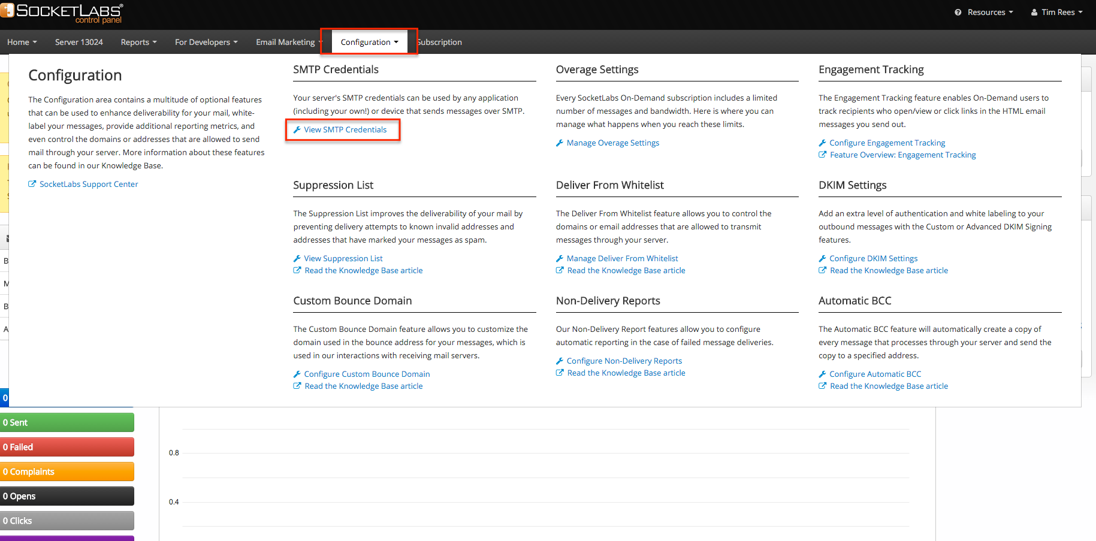Click the DKIM Settings section heading
This screenshot has width=1096, height=541.
852,185
